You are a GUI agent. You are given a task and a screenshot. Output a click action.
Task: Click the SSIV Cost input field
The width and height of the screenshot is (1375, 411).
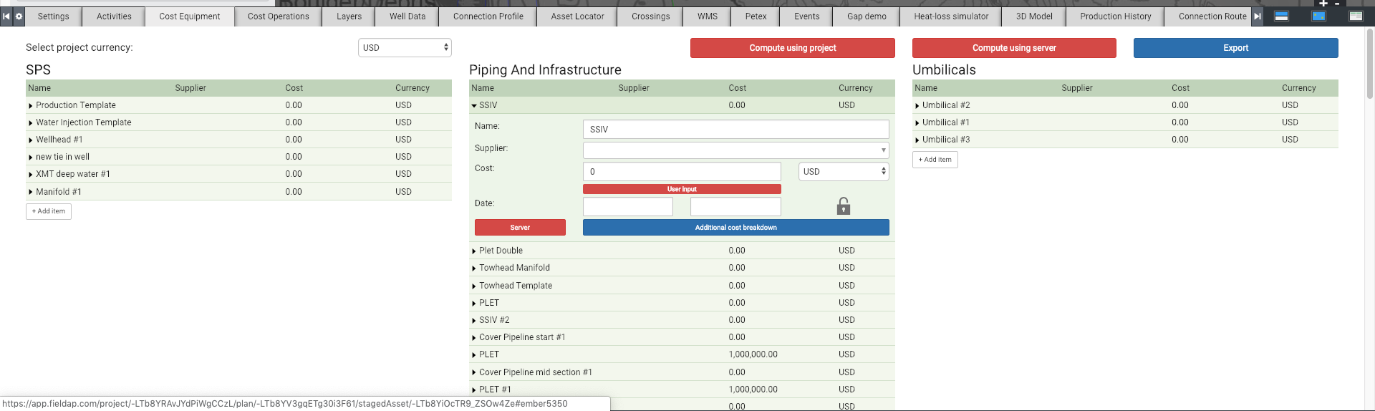[x=682, y=172]
